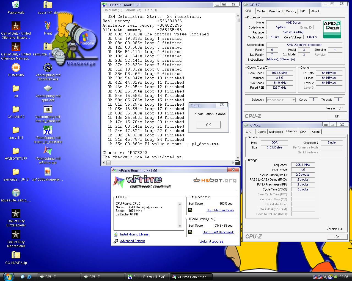This screenshot has height=281, width=352.
Task: Click the hwbot.org logo in wPrime
Action: click(215, 180)
